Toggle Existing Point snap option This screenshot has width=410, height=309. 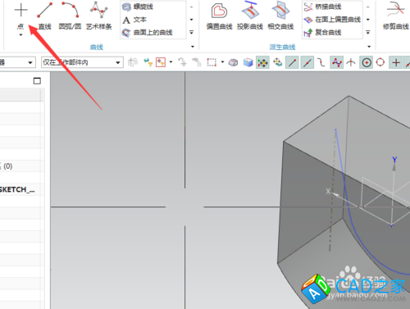click(x=396, y=62)
